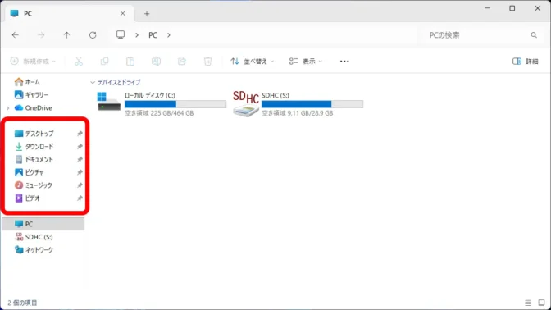
Task: Click the 空き領域 9.11 GB/28.9 GB text
Action: (298, 113)
